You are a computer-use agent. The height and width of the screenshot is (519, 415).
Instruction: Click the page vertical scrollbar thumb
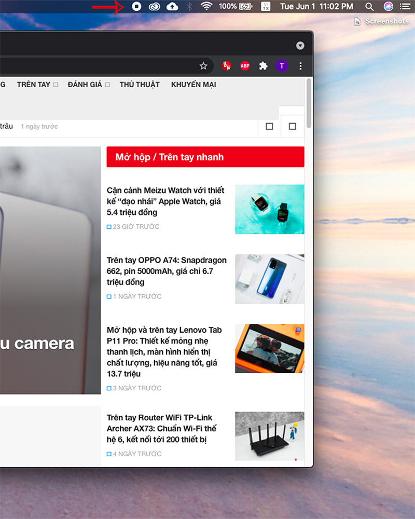click(309, 103)
